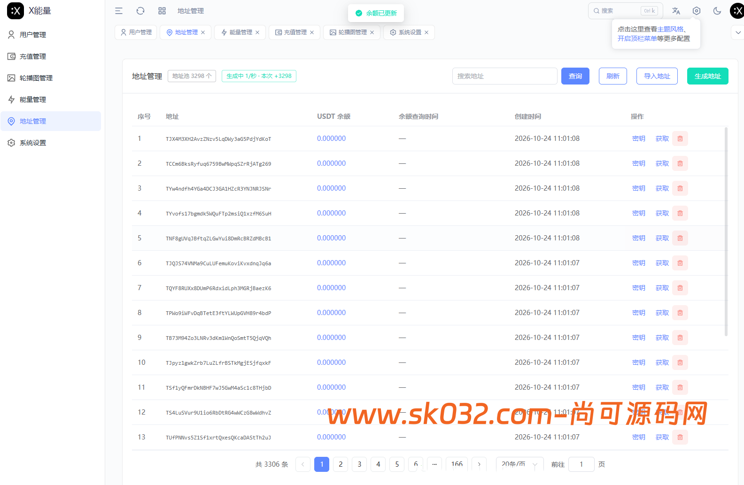
Task: Switch to the 用户管理 tab
Action: click(x=136, y=32)
